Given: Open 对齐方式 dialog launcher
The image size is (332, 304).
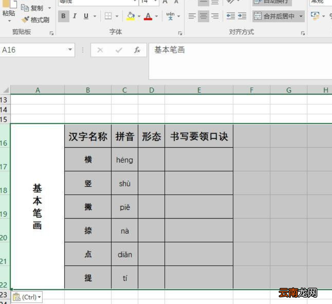Looking at the screenshot, I should click(303, 33).
